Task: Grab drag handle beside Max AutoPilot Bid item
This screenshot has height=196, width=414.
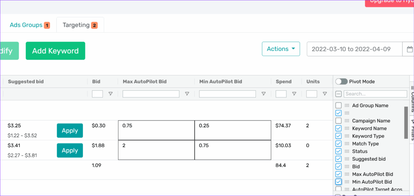Action: [346, 174]
